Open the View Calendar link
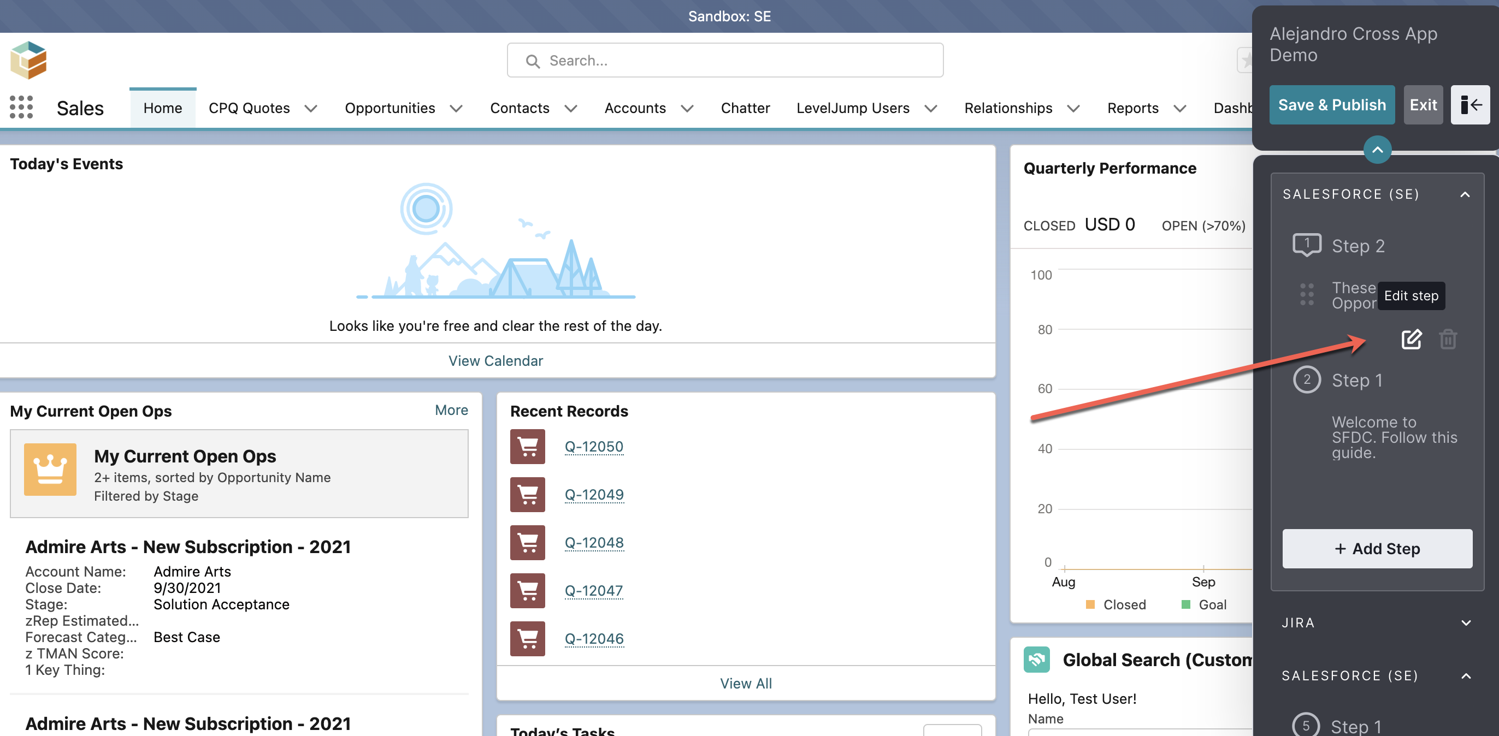Image resolution: width=1499 pixels, height=736 pixels. click(x=495, y=361)
